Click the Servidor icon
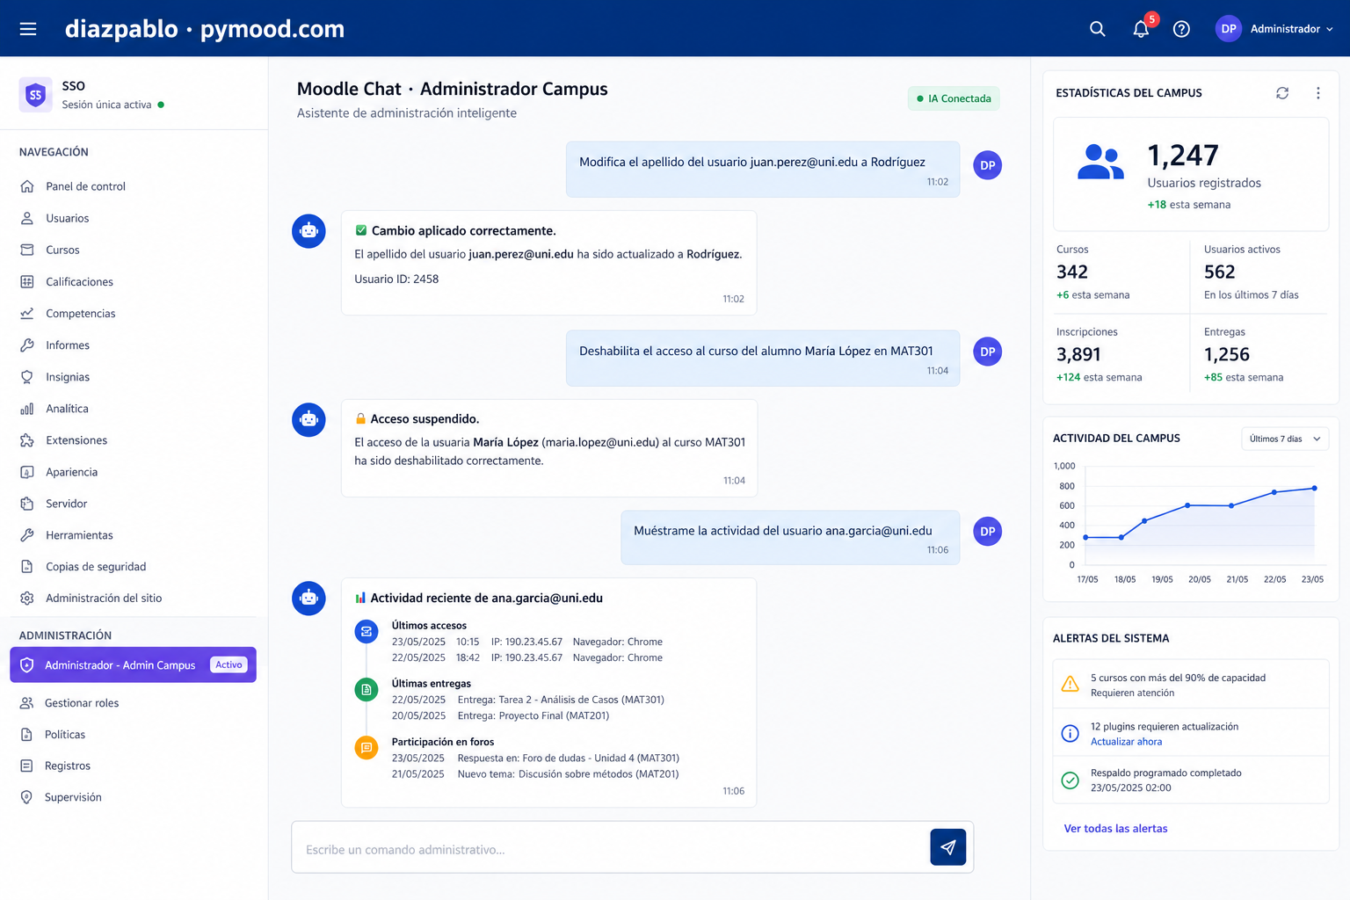Image resolution: width=1350 pixels, height=900 pixels. (x=27, y=503)
